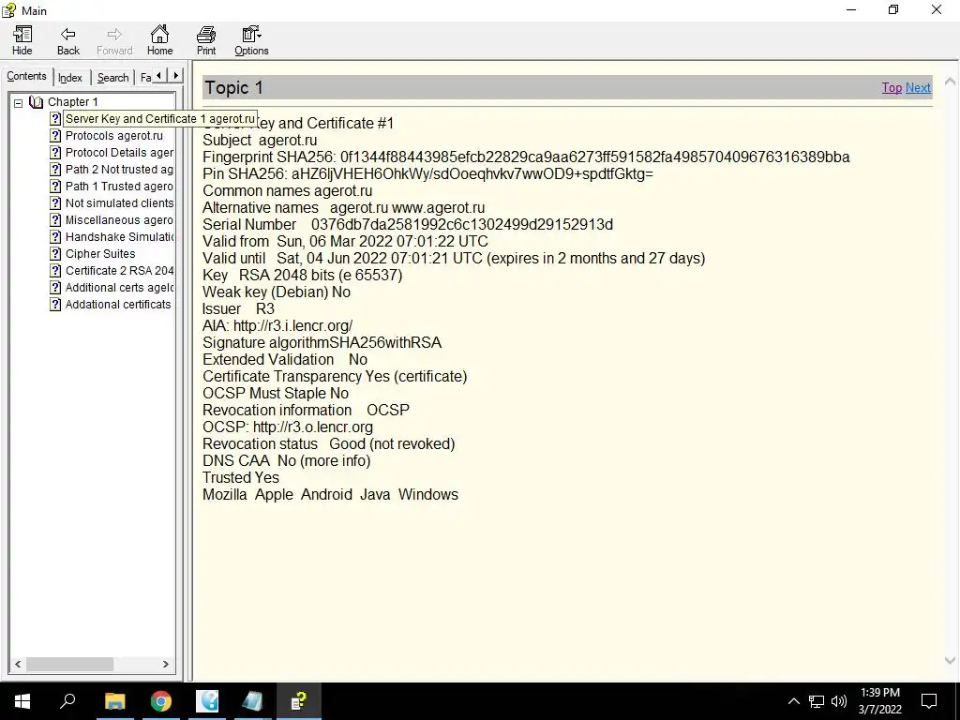
Task: Click the Topic 1 heading
Action: point(233,87)
